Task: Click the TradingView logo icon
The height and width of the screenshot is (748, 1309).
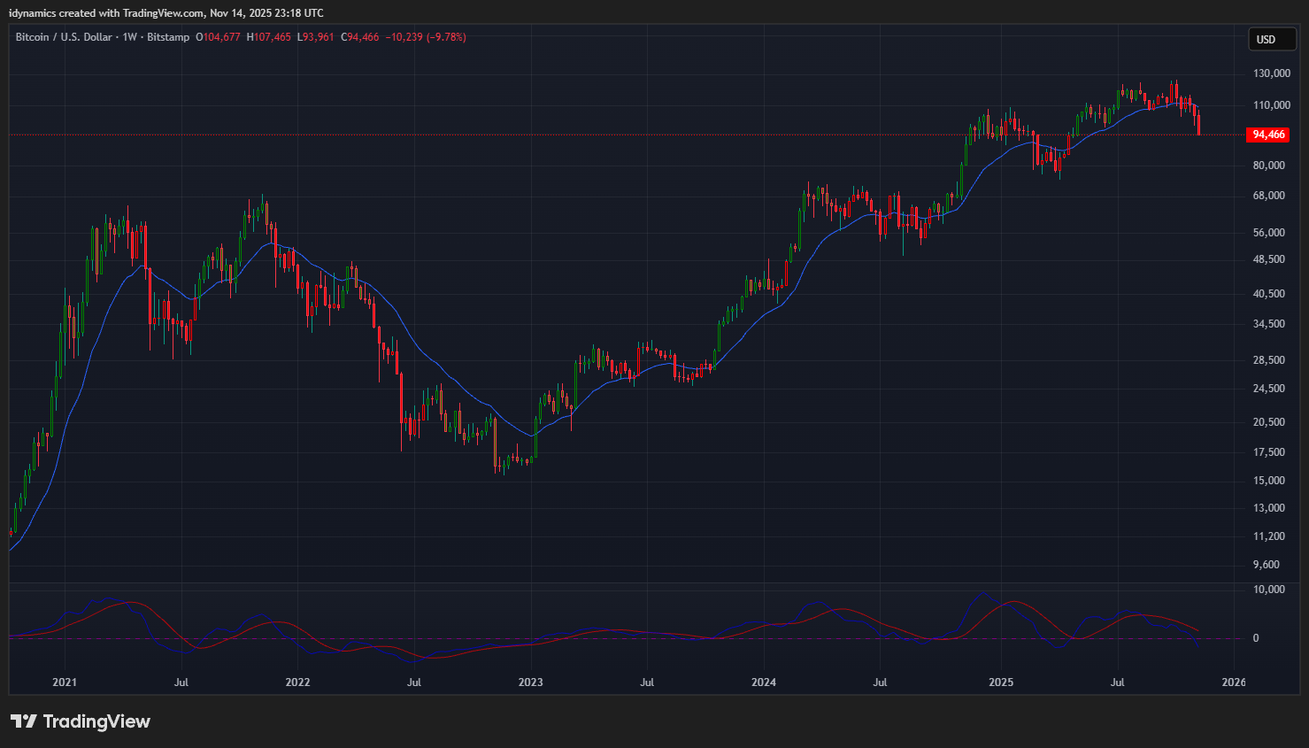Action: tap(24, 721)
